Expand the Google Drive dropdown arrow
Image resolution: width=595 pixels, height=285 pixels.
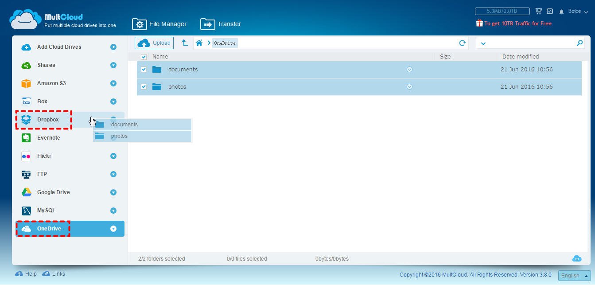pos(113,192)
